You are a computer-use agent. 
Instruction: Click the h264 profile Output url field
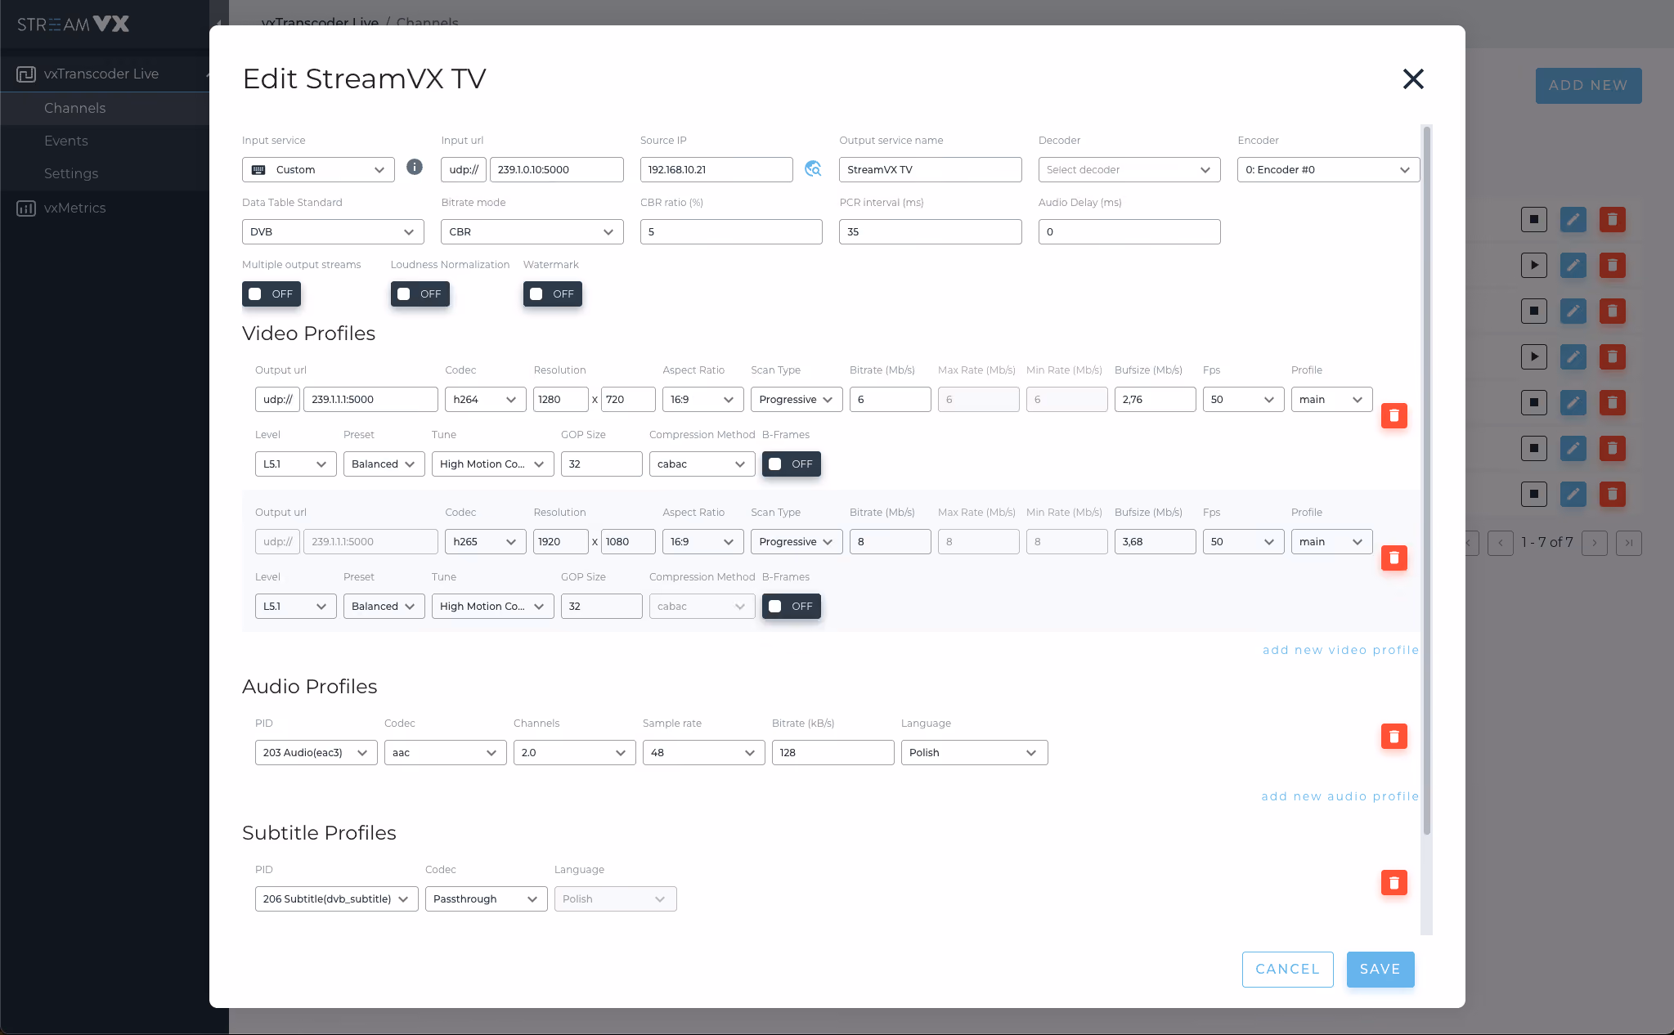click(x=370, y=399)
